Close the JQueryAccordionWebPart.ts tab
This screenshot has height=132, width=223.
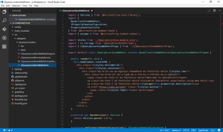[92, 11]
